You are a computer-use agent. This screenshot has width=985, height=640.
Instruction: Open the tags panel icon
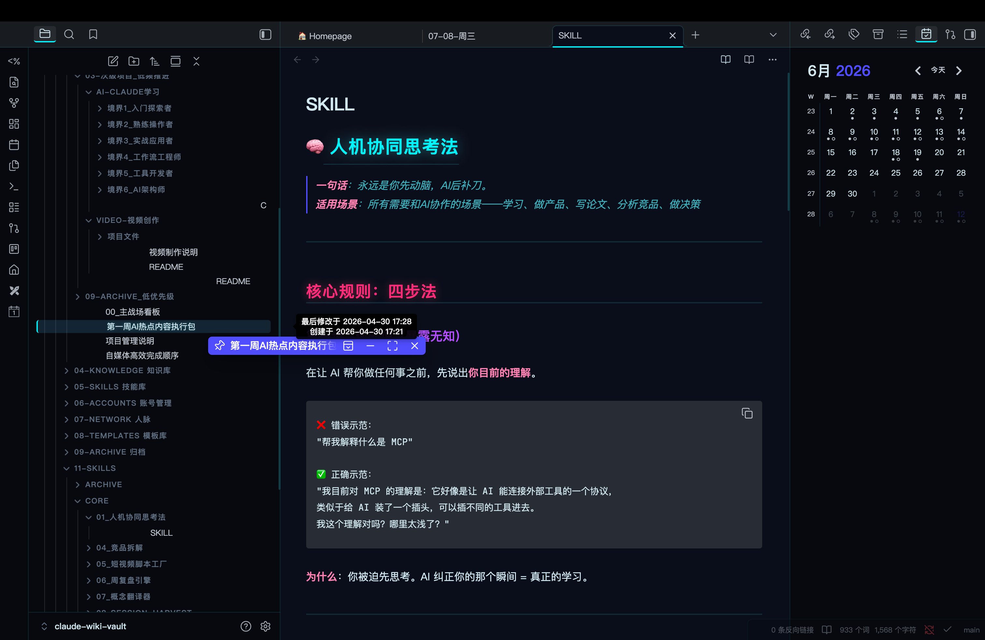click(854, 34)
